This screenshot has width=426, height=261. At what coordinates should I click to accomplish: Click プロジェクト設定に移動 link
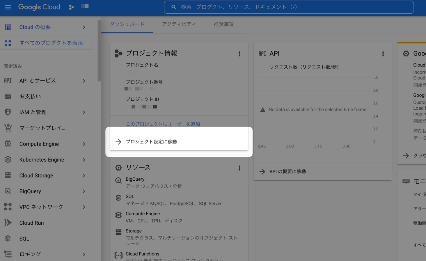tap(151, 142)
